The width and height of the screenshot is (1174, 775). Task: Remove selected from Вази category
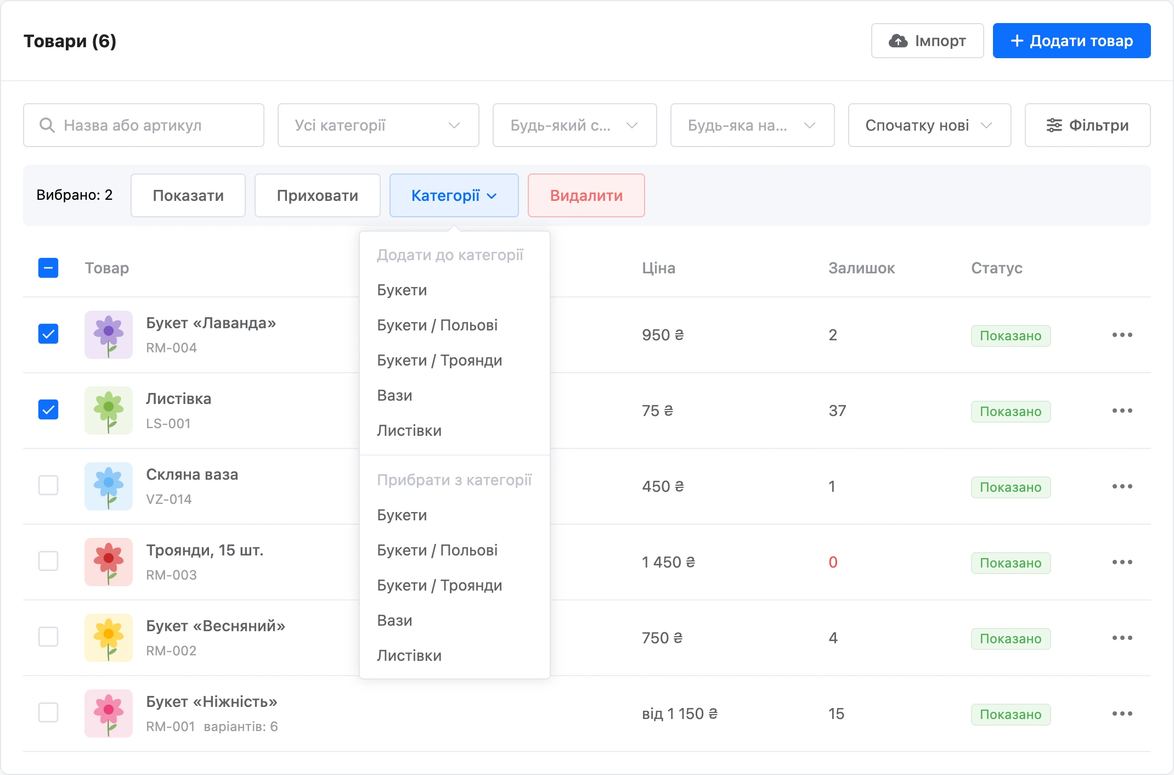tap(394, 620)
